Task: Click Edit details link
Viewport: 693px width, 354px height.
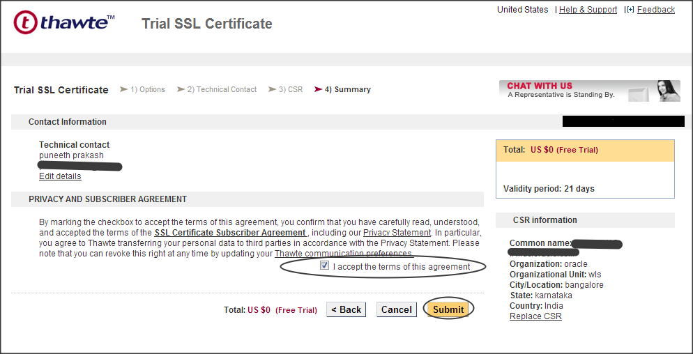Action: [x=60, y=176]
